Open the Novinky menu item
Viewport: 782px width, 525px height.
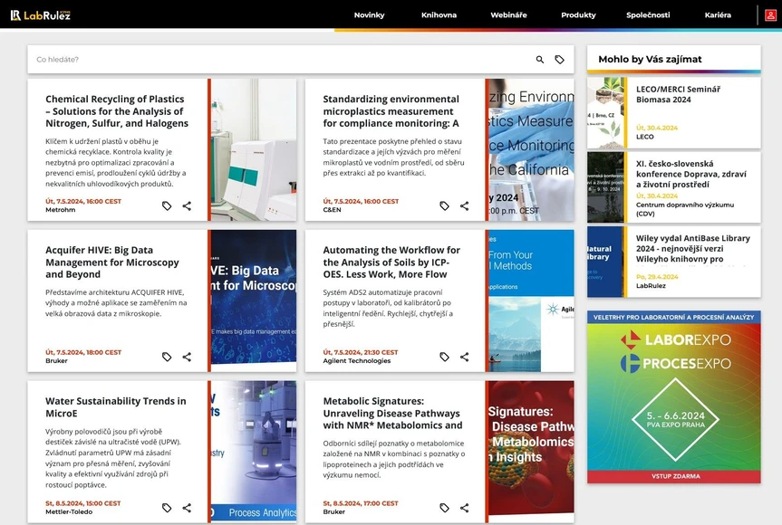pos(369,15)
